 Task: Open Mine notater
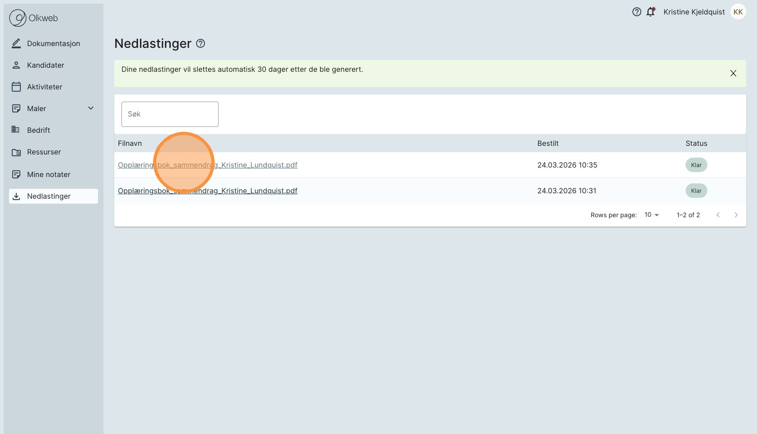[48, 174]
